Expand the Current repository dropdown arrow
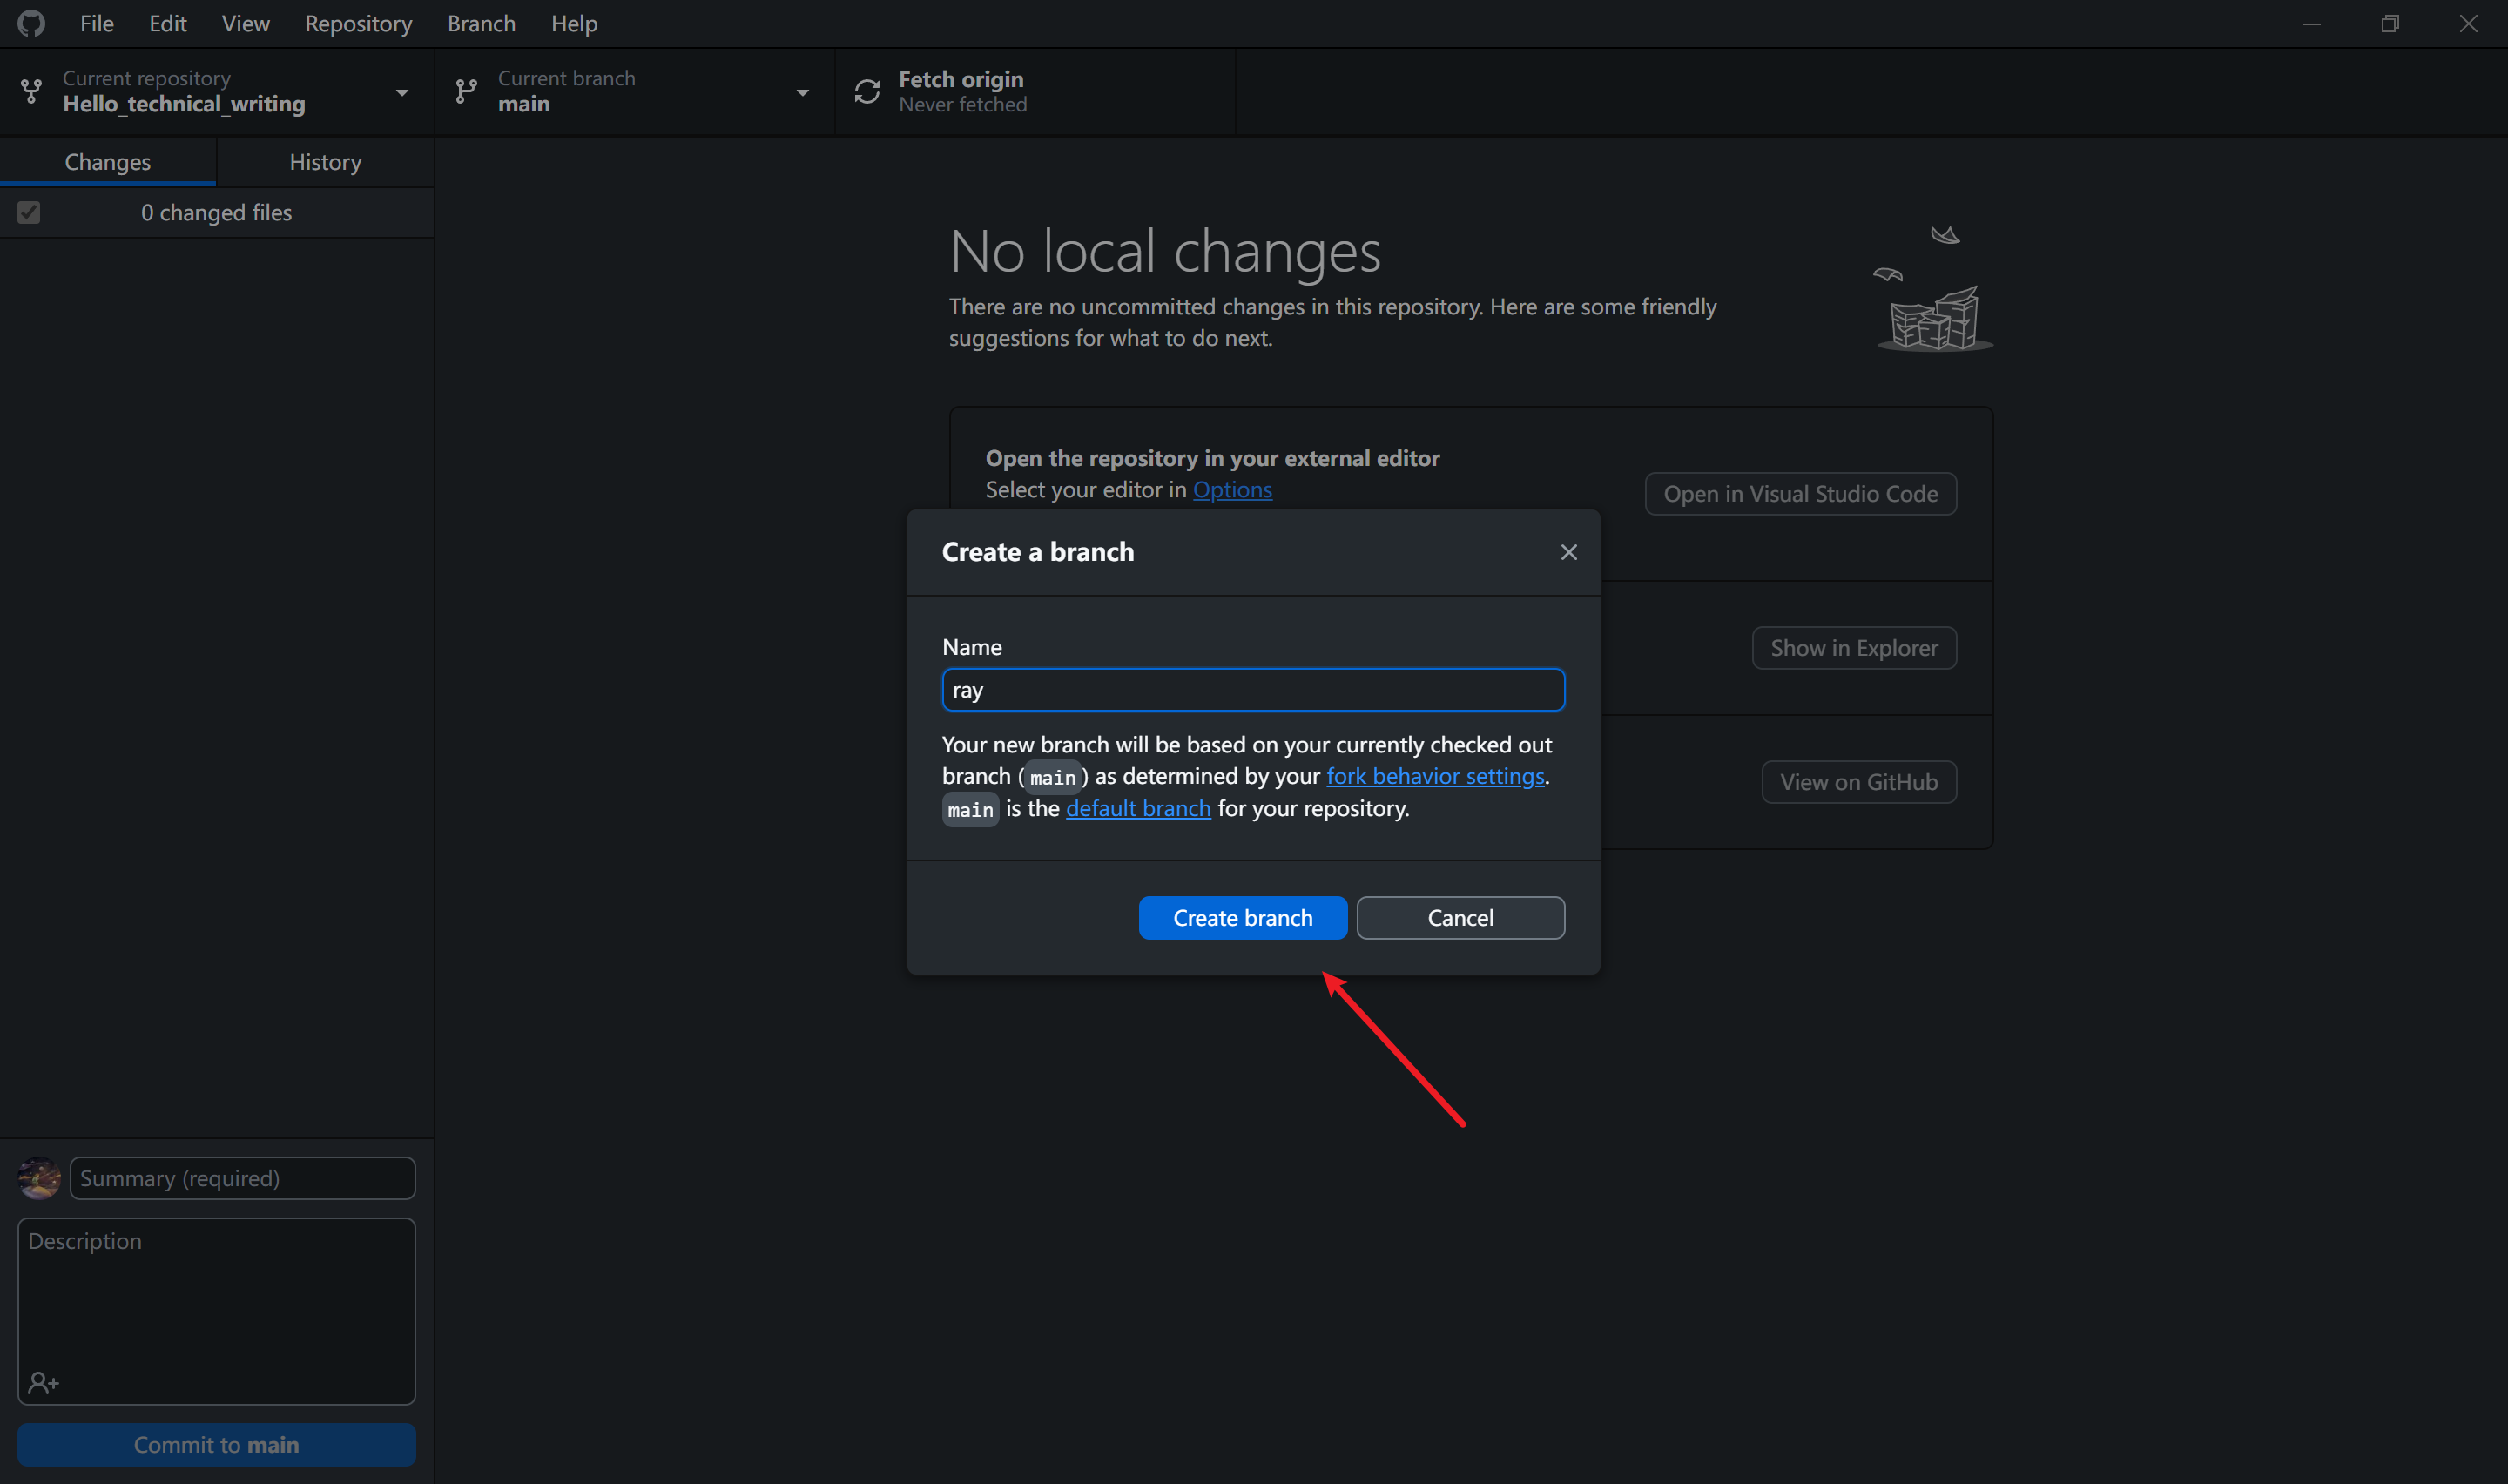 click(x=401, y=92)
